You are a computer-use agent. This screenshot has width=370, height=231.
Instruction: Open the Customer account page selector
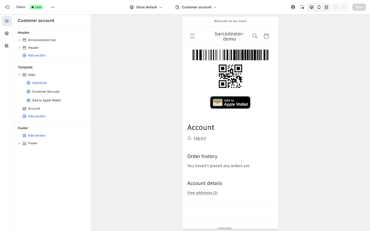[196, 7]
